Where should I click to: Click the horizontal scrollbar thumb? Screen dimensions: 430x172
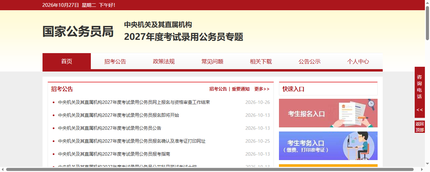pyautogui.click(x=210, y=169)
